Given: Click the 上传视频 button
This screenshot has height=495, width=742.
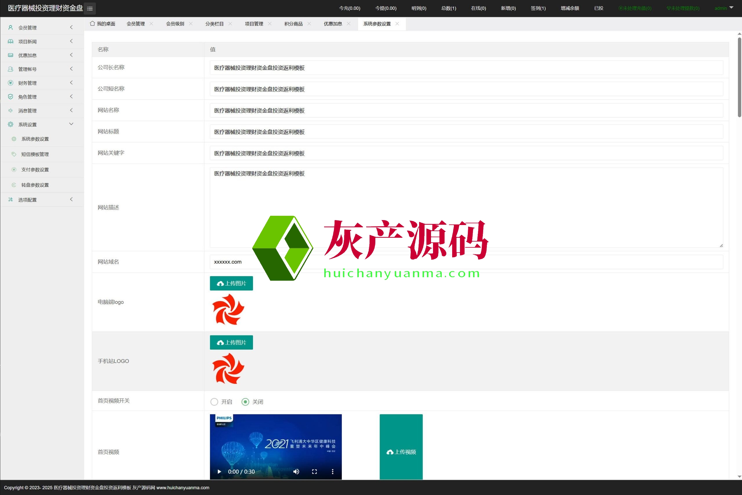Looking at the screenshot, I should (x=401, y=452).
